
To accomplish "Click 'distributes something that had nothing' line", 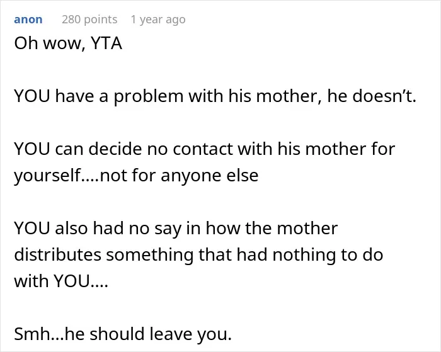I will (x=198, y=255).
